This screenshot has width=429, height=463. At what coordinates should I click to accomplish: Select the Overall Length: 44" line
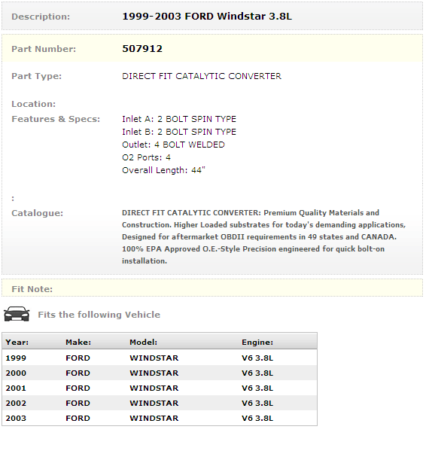pyautogui.click(x=163, y=170)
